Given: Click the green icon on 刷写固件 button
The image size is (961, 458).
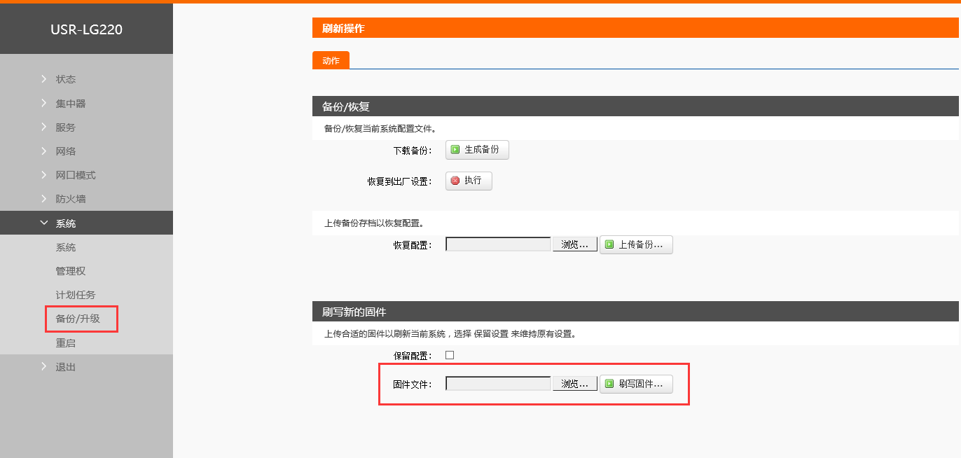Looking at the screenshot, I should 609,384.
